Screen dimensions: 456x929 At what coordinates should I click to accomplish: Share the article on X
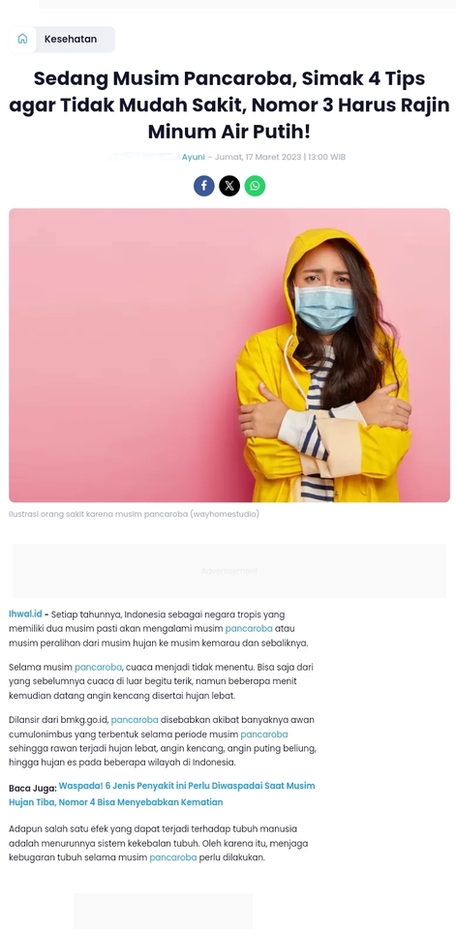(229, 186)
